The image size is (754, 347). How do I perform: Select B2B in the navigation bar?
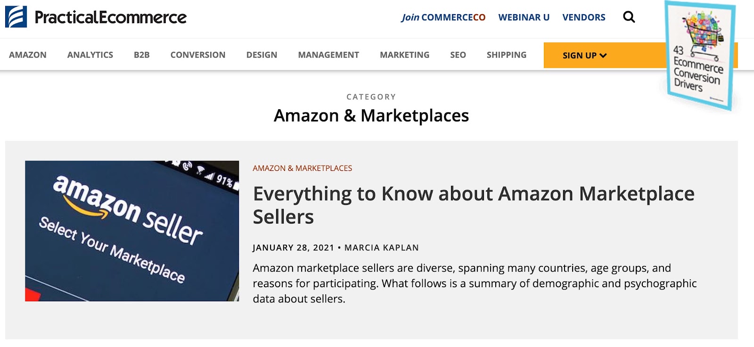tap(141, 55)
